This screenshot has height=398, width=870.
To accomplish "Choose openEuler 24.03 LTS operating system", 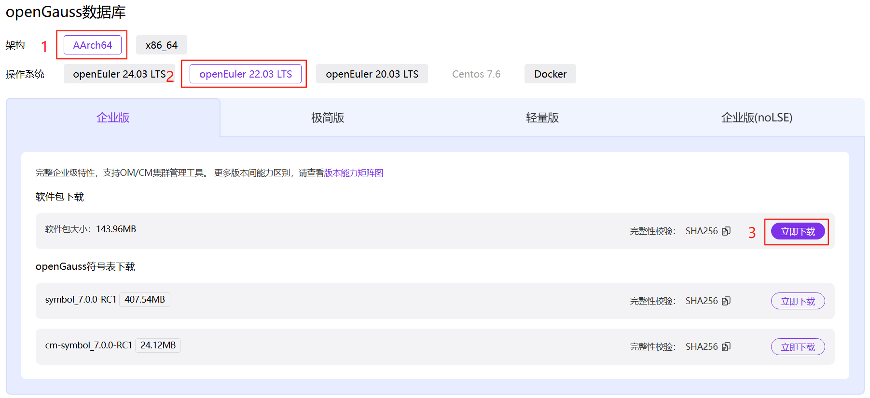I will 119,74.
